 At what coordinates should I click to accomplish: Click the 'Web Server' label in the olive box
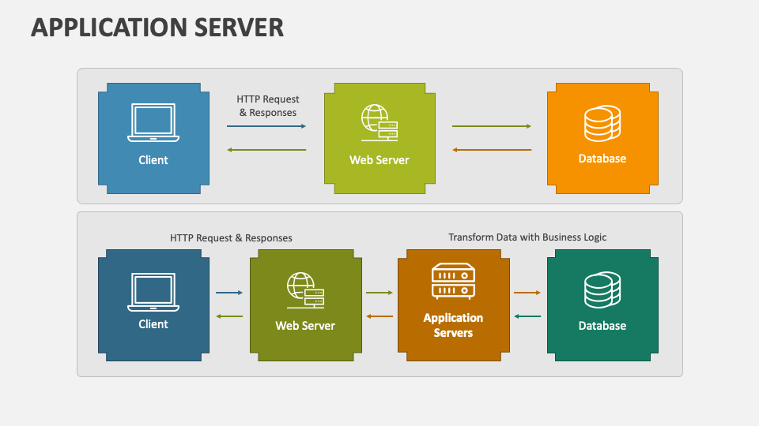pos(305,326)
